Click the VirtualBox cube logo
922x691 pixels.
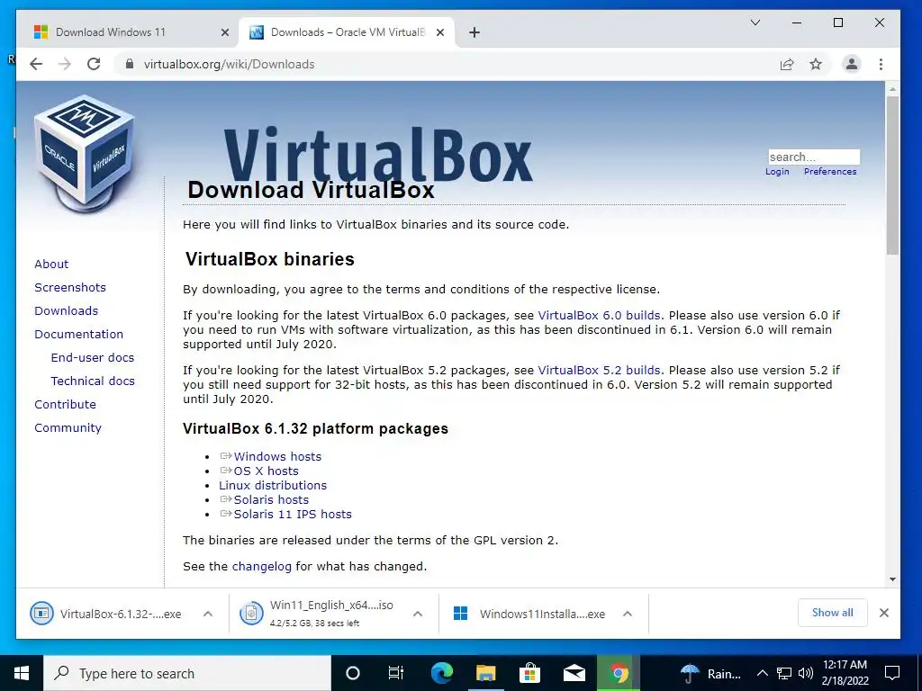tap(84, 154)
